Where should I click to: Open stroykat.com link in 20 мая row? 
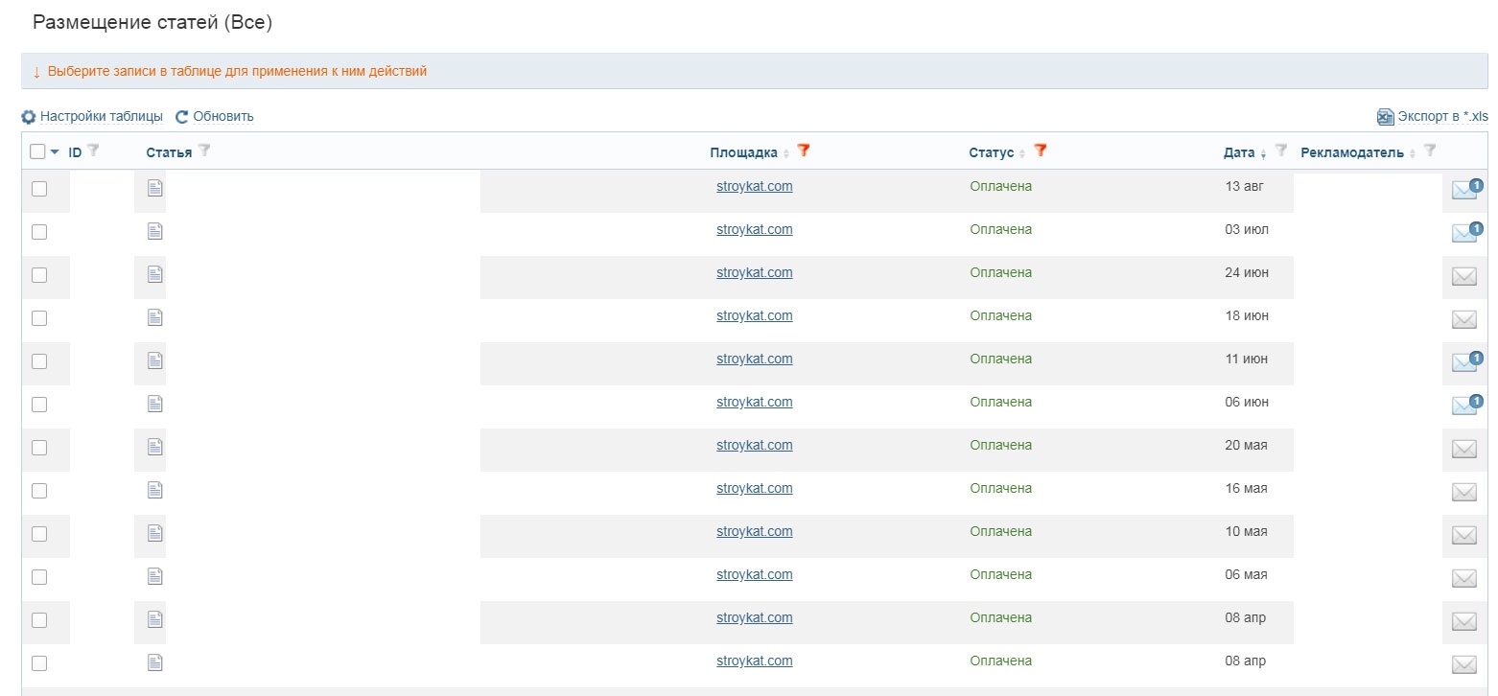point(754,445)
